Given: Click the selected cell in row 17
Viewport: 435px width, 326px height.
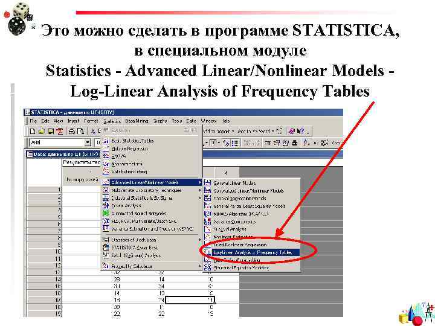Looking at the screenshot, I should 190,300.
